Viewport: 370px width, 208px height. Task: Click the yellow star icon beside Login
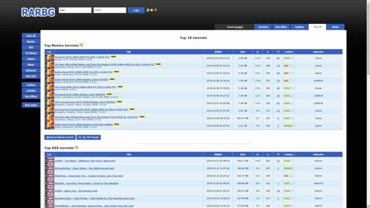tap(152, 10)
